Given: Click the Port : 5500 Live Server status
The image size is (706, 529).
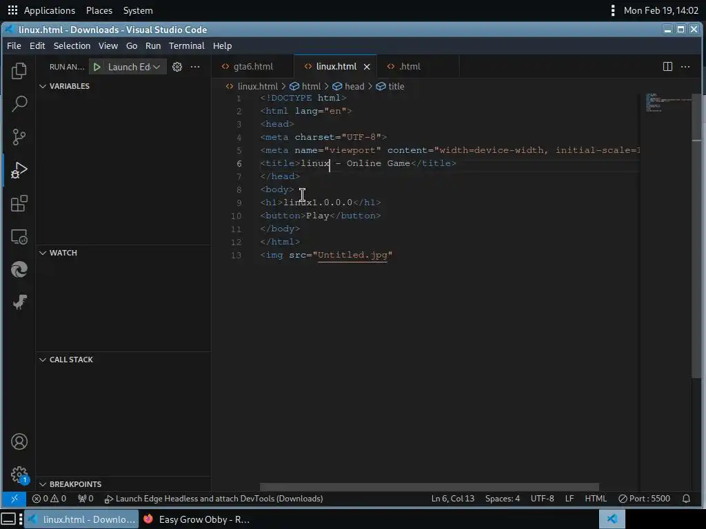Looking at the screenshot, I should pos(645,499).
